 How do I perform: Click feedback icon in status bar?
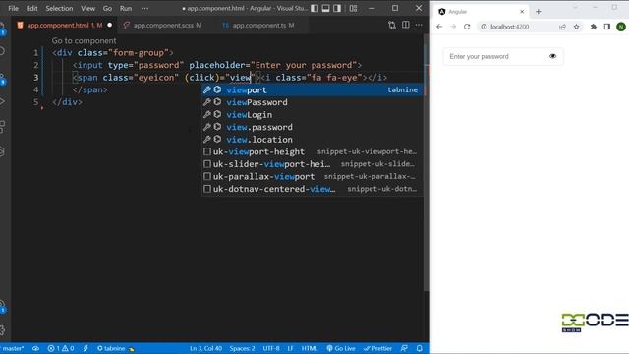[x=404, y=348]
